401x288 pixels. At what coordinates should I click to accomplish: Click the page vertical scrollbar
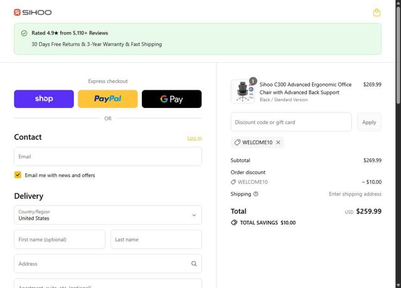(x=398, y=55)
